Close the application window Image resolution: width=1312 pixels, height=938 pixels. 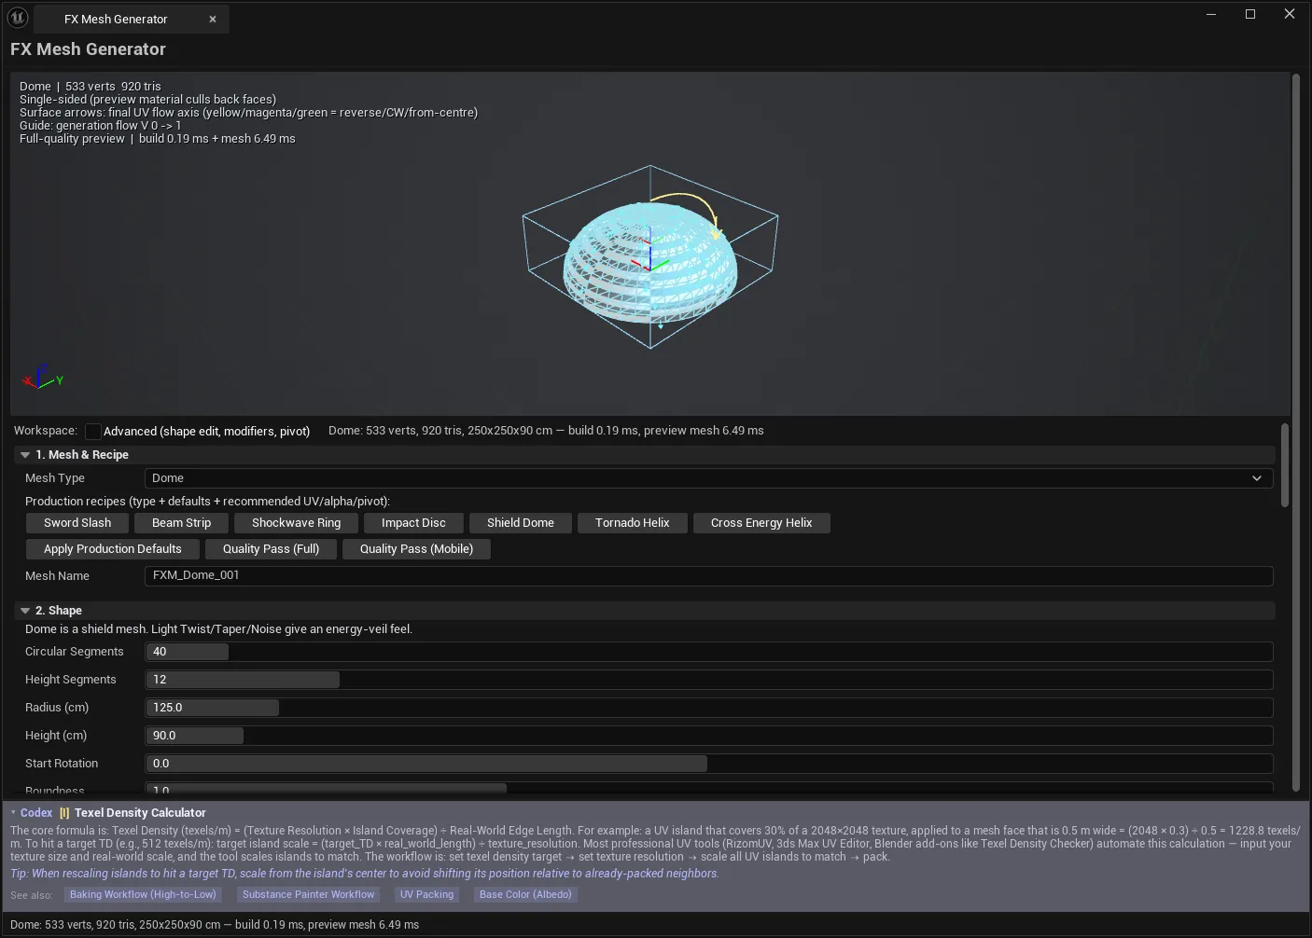1290,14
